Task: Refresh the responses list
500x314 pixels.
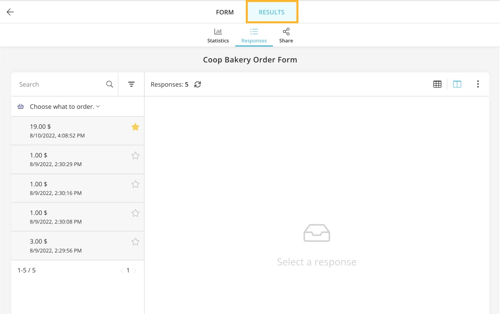Action: [197, 84]
